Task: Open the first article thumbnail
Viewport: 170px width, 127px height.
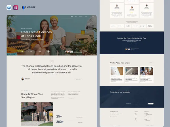Action: [117, 71]
